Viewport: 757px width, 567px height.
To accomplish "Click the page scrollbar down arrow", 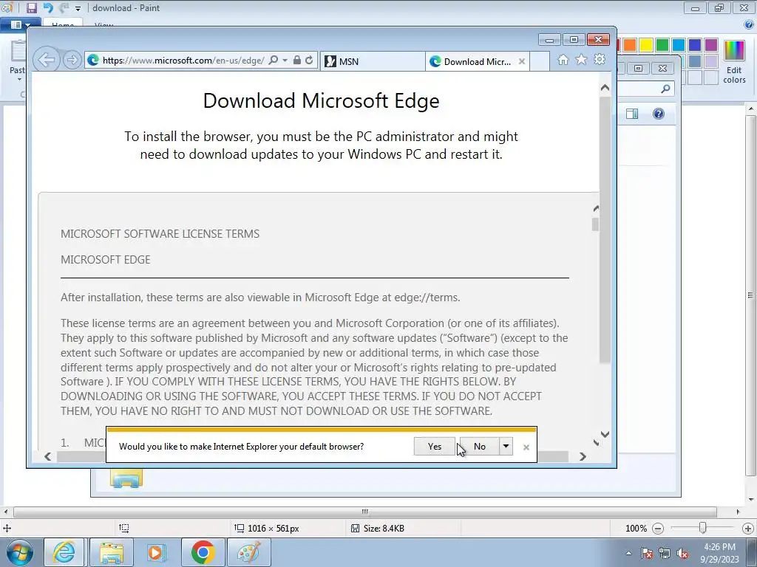I will coord(605,434).
